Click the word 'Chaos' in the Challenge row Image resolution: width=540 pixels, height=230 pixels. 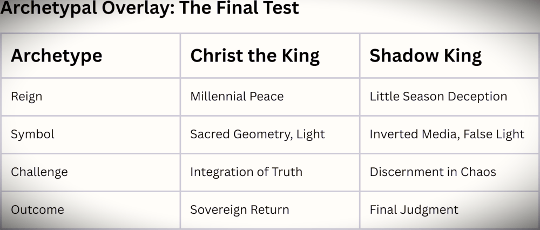(x=478, y=172)
